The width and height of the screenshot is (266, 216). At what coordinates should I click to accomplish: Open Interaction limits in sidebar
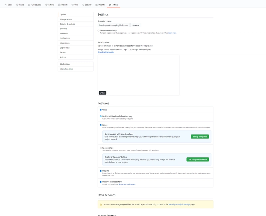[76, 69]
